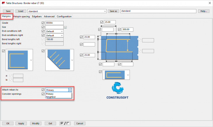The image size is (213, 127).
Task: Open the standard settings file dropdown
Action: (x=105, y=11)
